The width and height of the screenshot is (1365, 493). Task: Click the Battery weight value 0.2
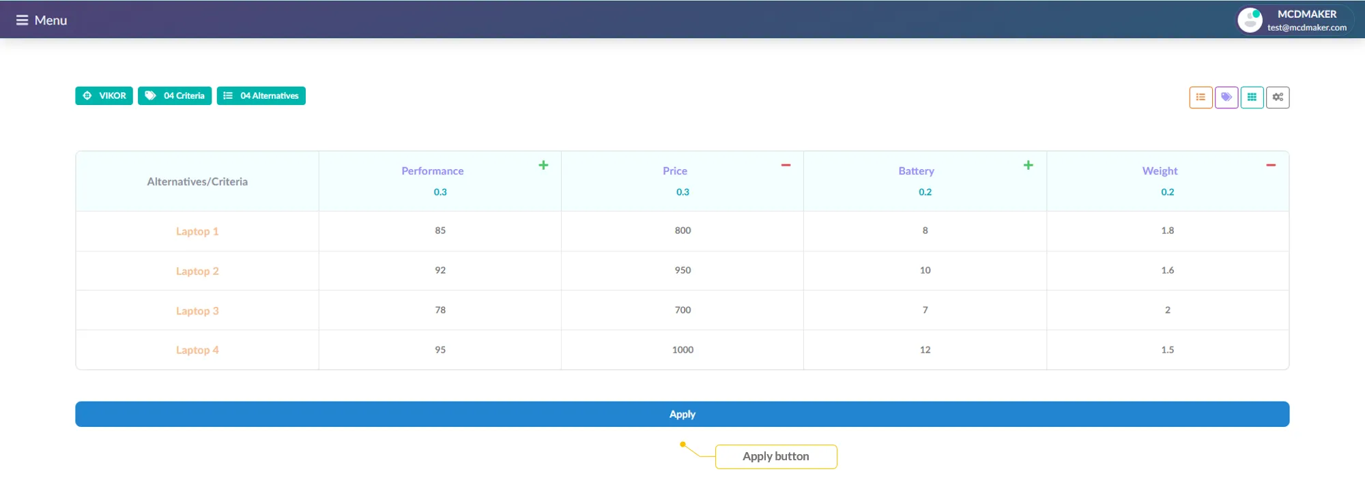925,192
